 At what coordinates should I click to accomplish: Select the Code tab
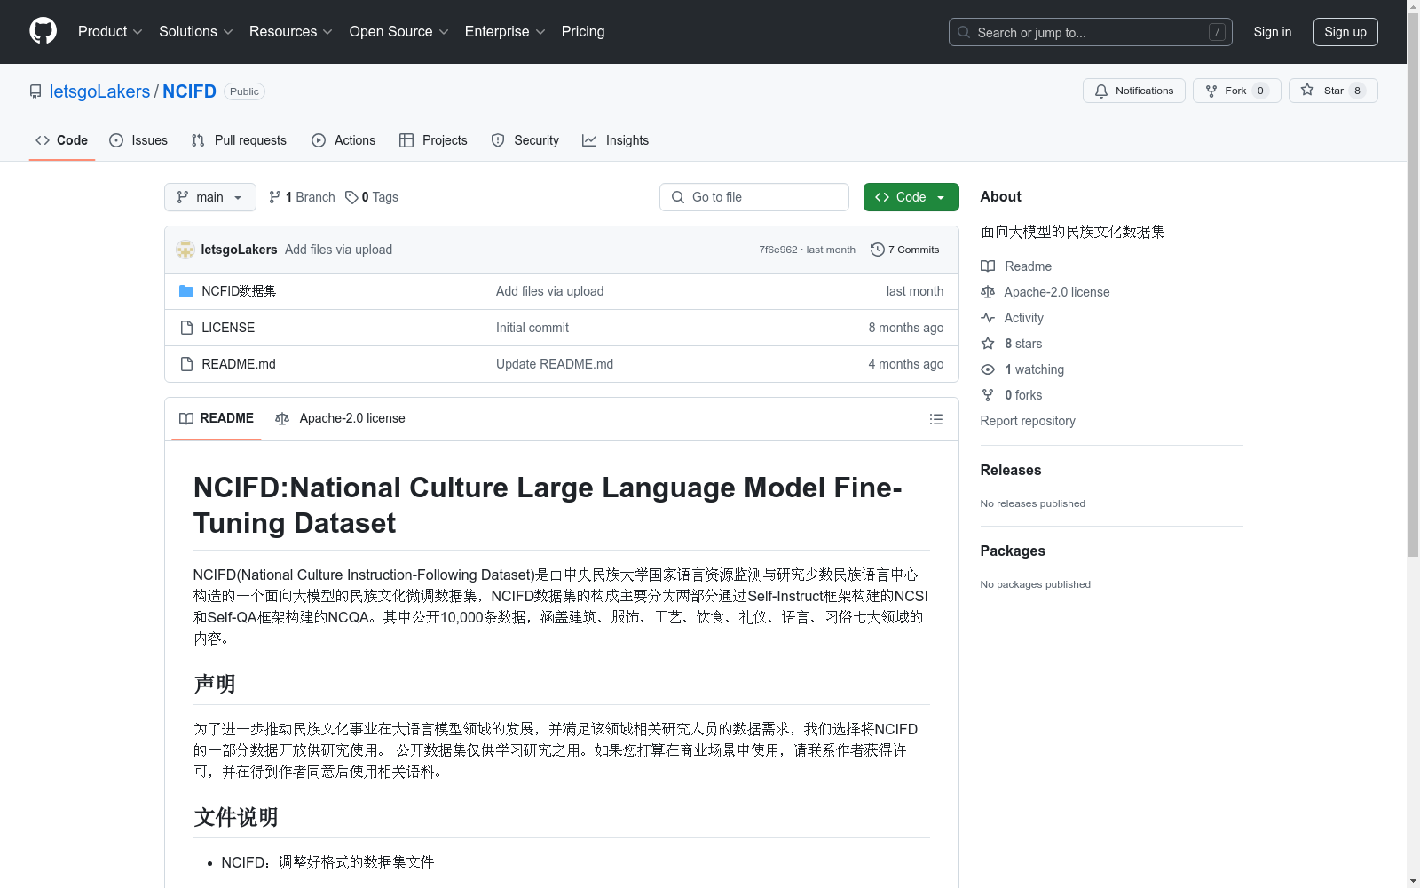tap(62, 140)
